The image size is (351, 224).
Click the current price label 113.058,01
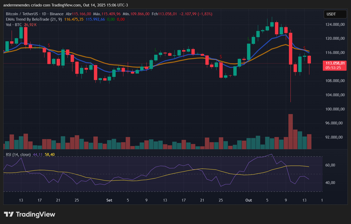(335, 63)
